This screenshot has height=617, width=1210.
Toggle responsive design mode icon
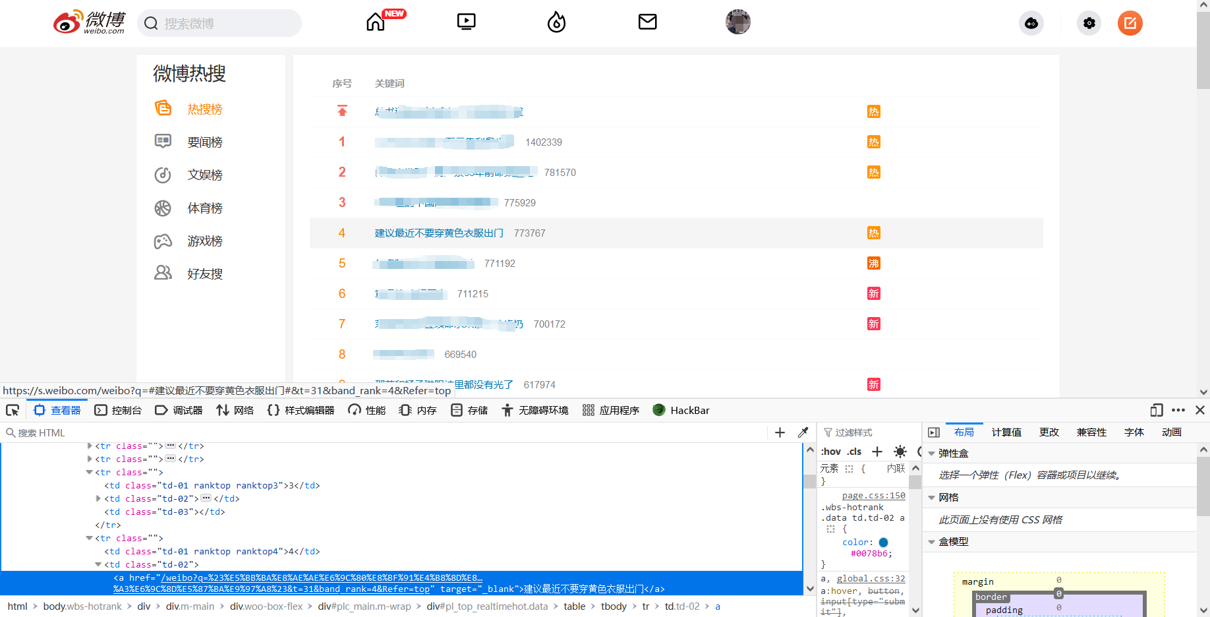pyautogui.click(x=1157, y=410)
